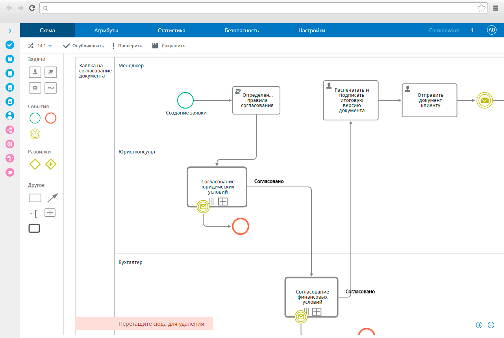Select the script task palette element
The width and height of the screenshot is (504, 338).
[x=51, y=72]
